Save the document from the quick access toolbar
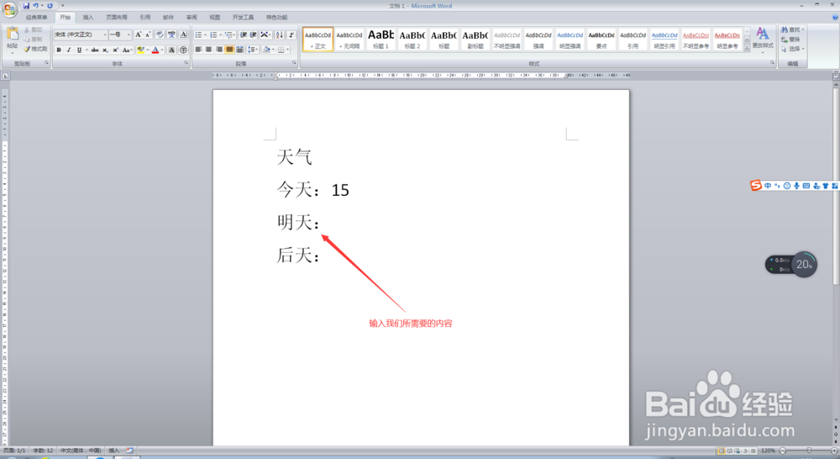This screenshot has height=459, width=840. [x=26, y=6]
